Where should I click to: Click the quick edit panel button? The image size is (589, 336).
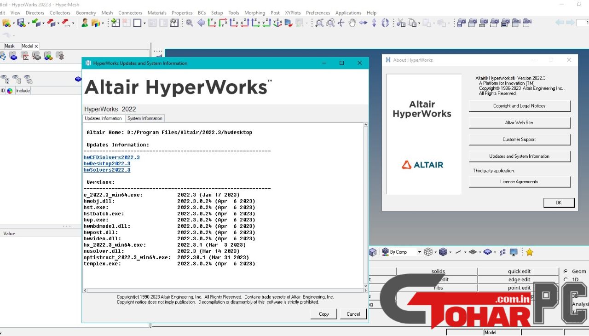pos(519,272)
